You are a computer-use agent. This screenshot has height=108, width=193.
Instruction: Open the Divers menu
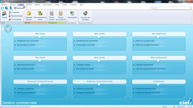[x=64, y=5]
